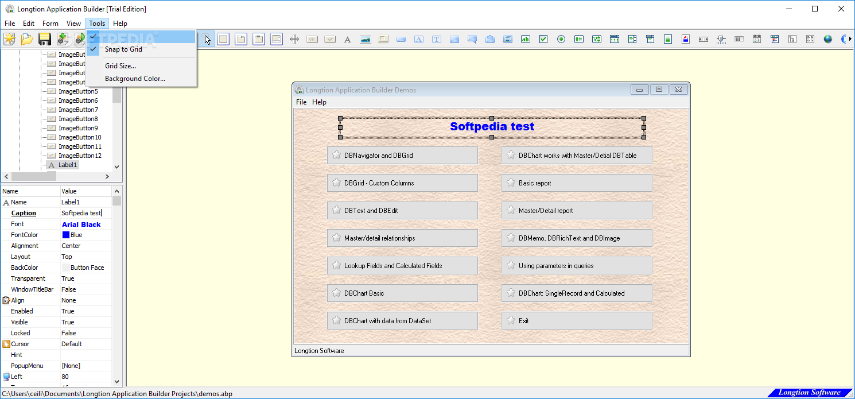Click properties panel scroll-down arrow
The width and height of the screenshot is (855, 399).
click(x=117, y=381)
